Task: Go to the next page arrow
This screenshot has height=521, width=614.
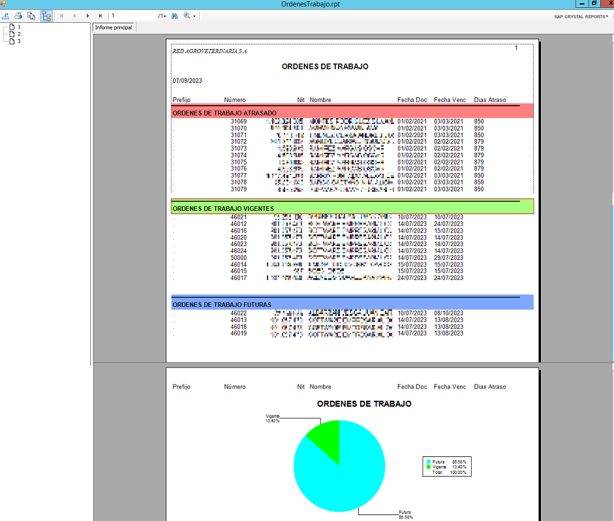Action: pyautogui.click(x=88, y=16)
